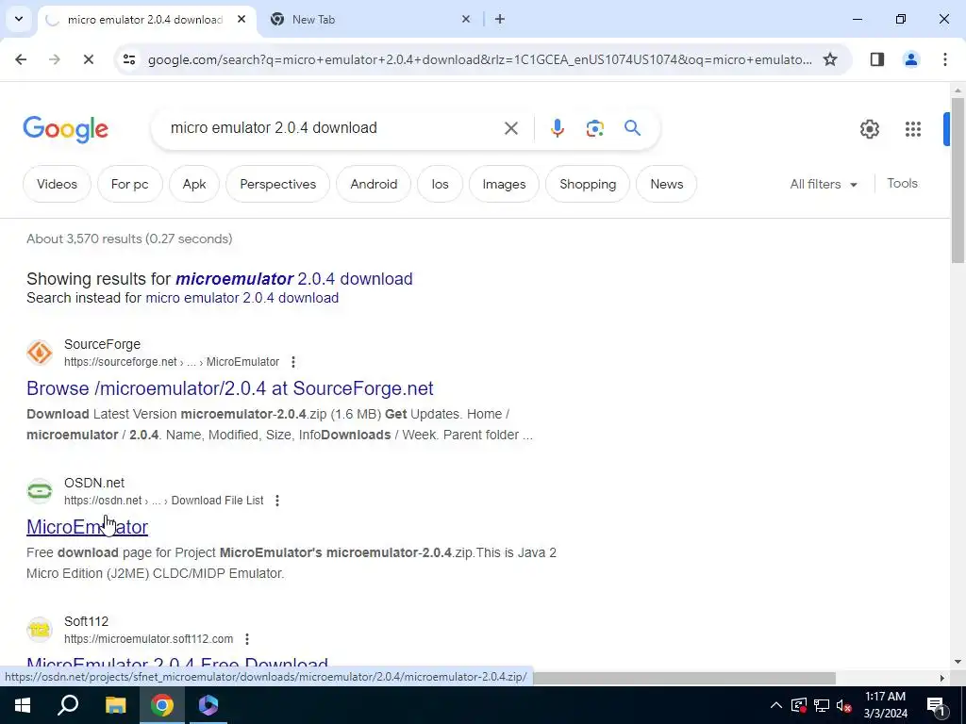Screen dimensions: 966x724
Task: Open a new browser tab
Action: pos(500,19)
